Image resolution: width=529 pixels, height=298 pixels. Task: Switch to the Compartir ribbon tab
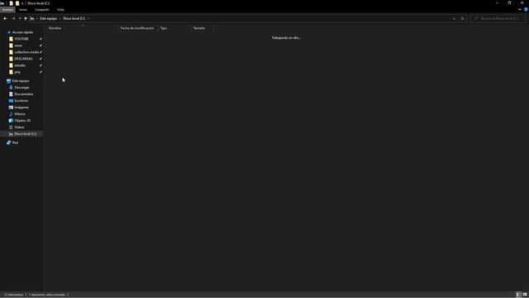[x=42, y=9]
